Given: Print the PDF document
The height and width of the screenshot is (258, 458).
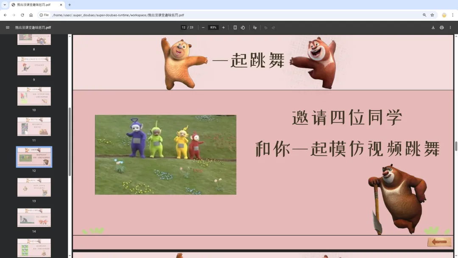Looking at the screenshot, I should [441, 28].
